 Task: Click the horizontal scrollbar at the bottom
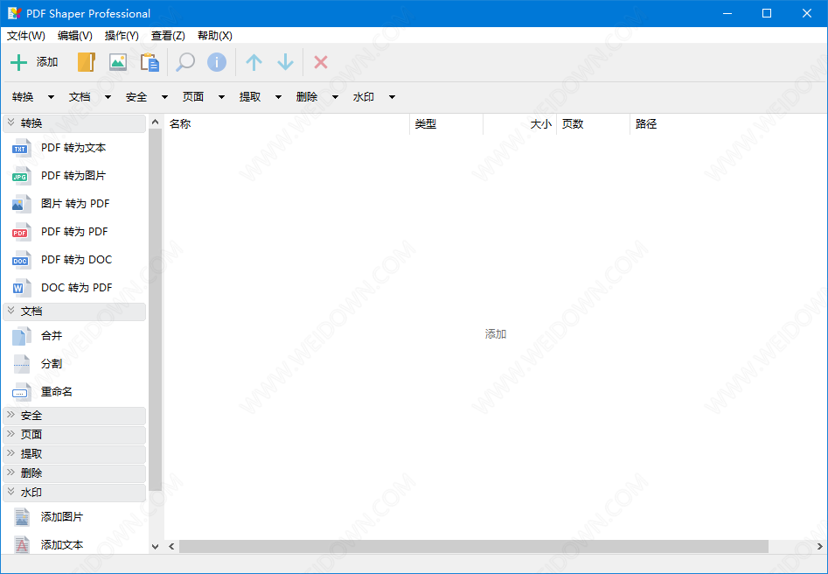point(473,546)
